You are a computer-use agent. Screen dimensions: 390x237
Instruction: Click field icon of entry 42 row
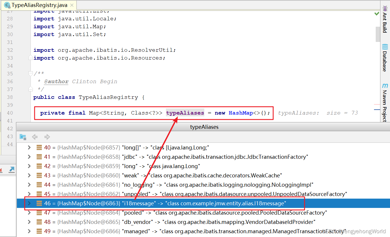39,166
